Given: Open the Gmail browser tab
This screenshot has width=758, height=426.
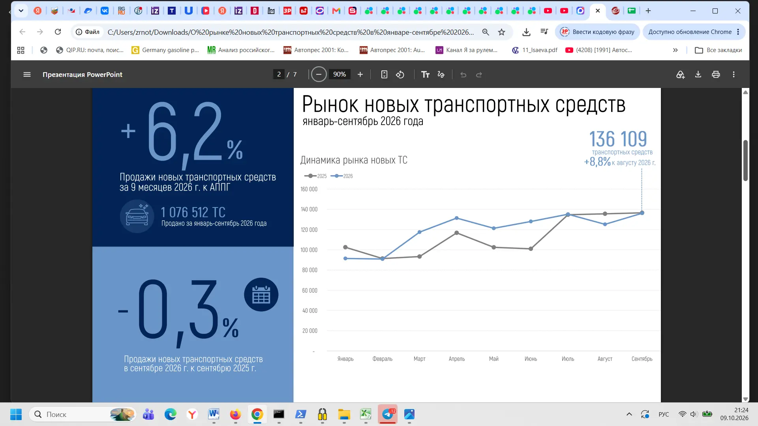Looking at the screenshot, I should click(336, 11).
